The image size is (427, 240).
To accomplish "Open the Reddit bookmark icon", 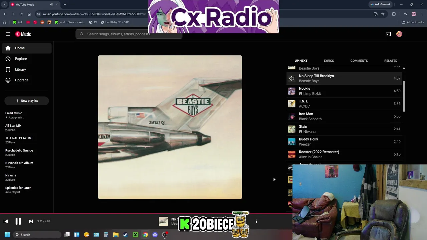I will 42,22.
